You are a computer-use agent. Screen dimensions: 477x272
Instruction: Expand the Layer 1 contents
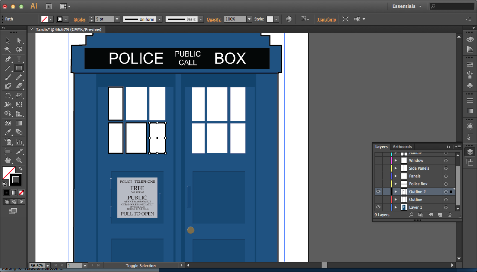(x=396, y=207)
